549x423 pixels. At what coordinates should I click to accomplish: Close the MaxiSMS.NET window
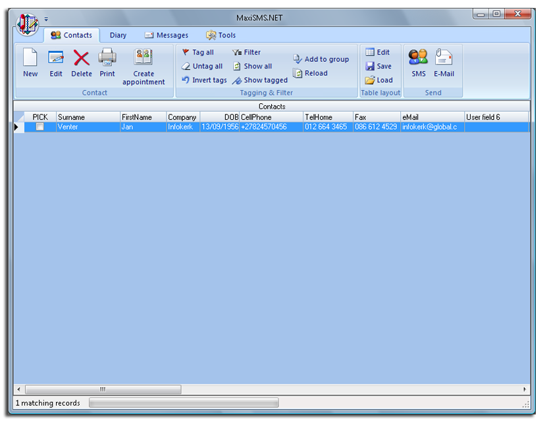[518, 14]
